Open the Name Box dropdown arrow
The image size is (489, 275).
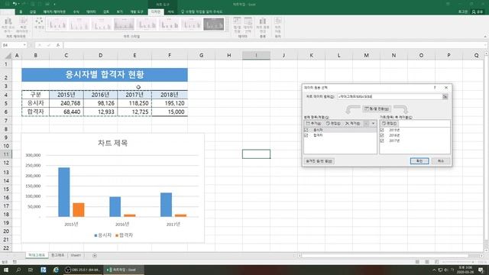(x=24, y=45)
